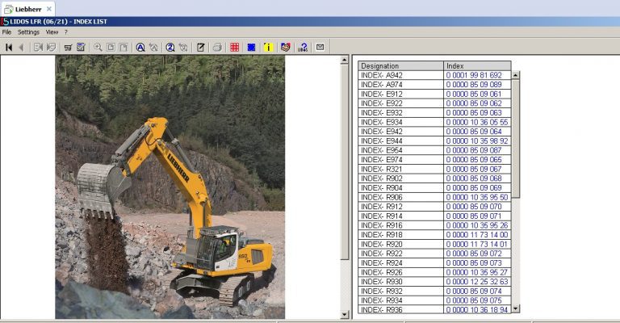620x323 pixels.
Task: Select row INDEX- E912
Action: [434, 94]
